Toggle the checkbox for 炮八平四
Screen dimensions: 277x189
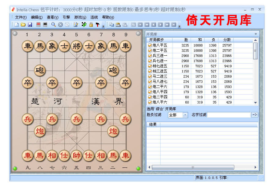150,92
